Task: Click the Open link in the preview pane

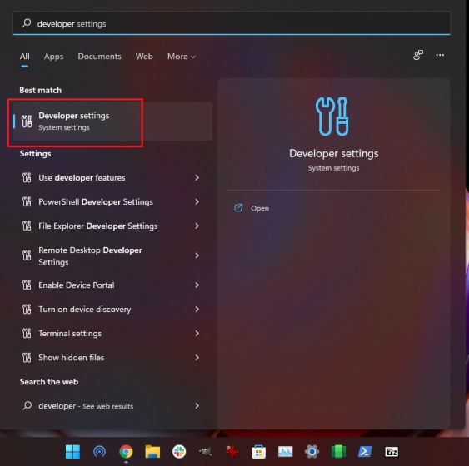Action: pyautogui.click(x=260, y=208)
